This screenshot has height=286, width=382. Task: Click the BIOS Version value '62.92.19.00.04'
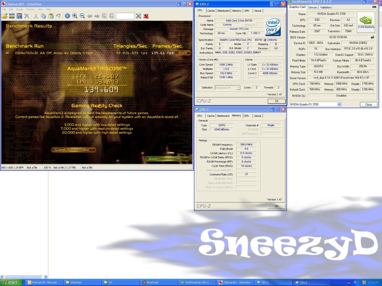338,37
